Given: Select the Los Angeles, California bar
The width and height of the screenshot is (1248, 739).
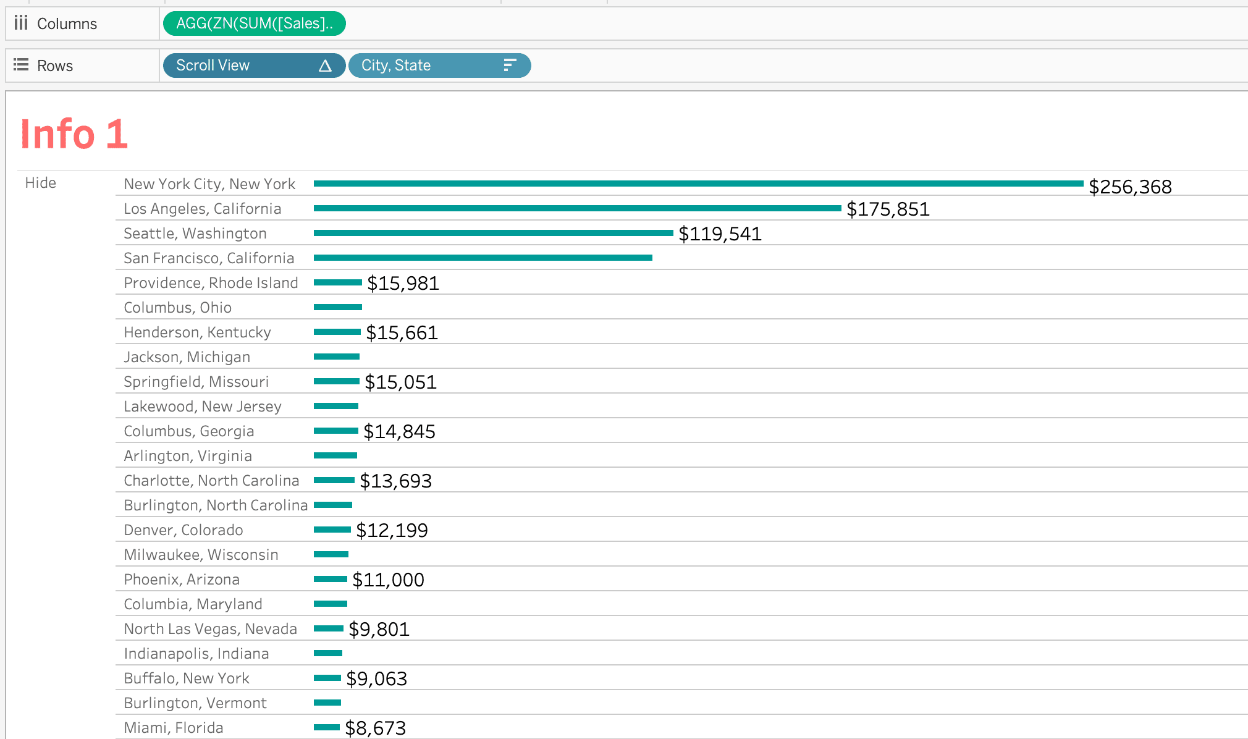Looking at the screenshot, I should click(x=575, y=208).
